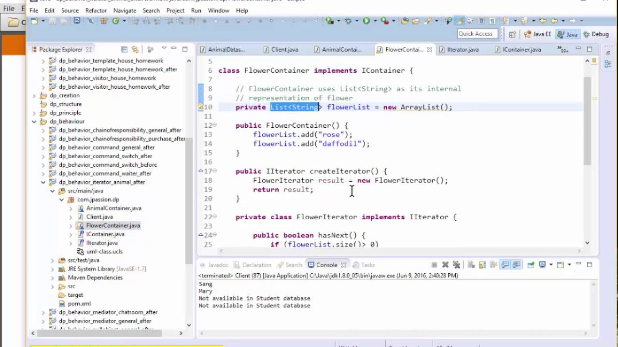Collapse the dp_behaviour working set
Viewport: 618px width, 347px height.
[34, 121]
